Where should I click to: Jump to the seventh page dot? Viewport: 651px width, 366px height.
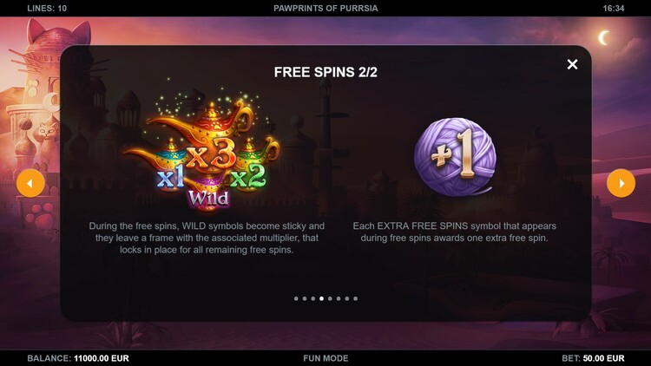(347, 298)
